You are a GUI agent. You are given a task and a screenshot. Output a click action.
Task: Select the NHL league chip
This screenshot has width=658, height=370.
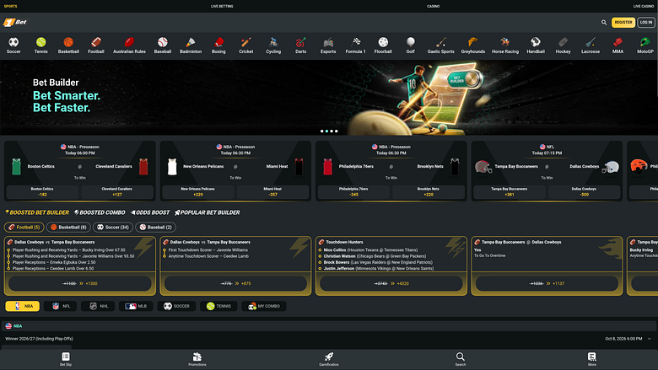[98, 306]
